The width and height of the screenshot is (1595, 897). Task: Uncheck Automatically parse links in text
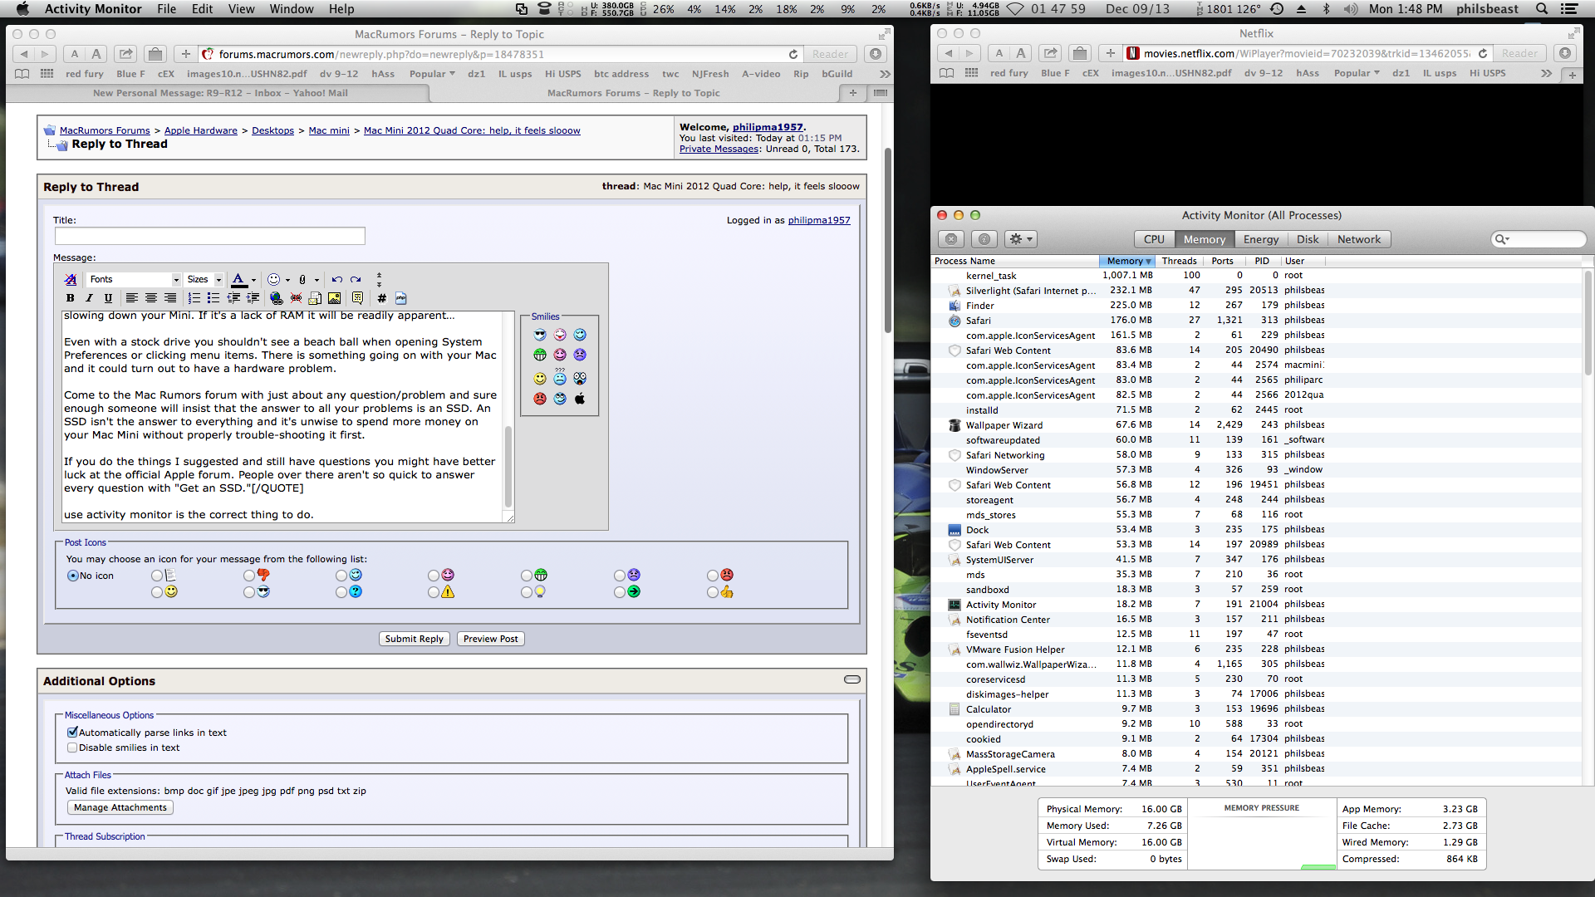(x=72, y=733)
